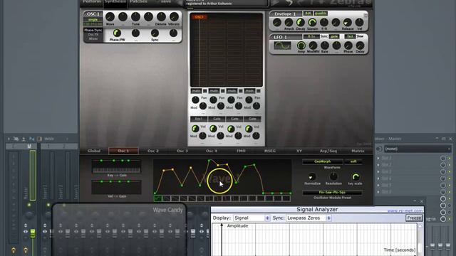Click the Envelope 1 Release knob
This screenshot has width=456, height=256.
[348, 22]
